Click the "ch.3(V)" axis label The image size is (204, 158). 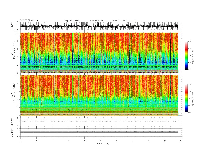12,122
